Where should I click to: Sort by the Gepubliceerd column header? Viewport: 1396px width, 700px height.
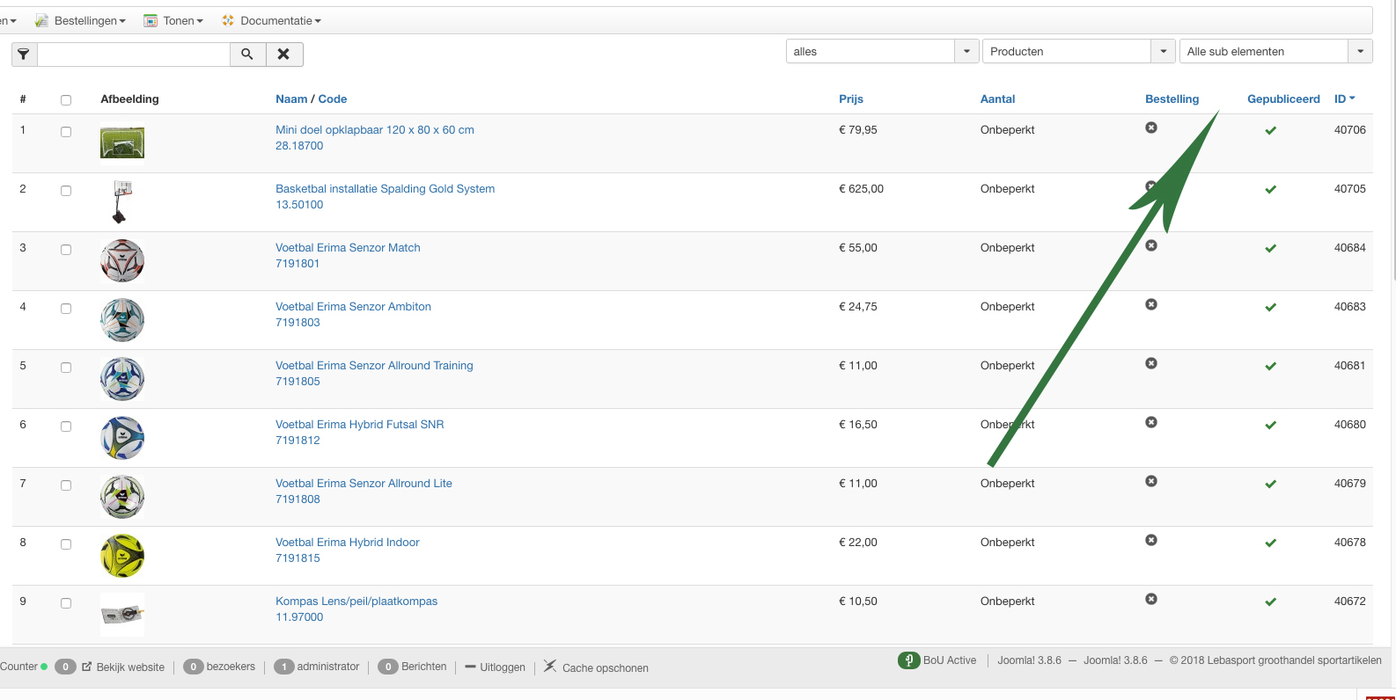click(1283, 99)
